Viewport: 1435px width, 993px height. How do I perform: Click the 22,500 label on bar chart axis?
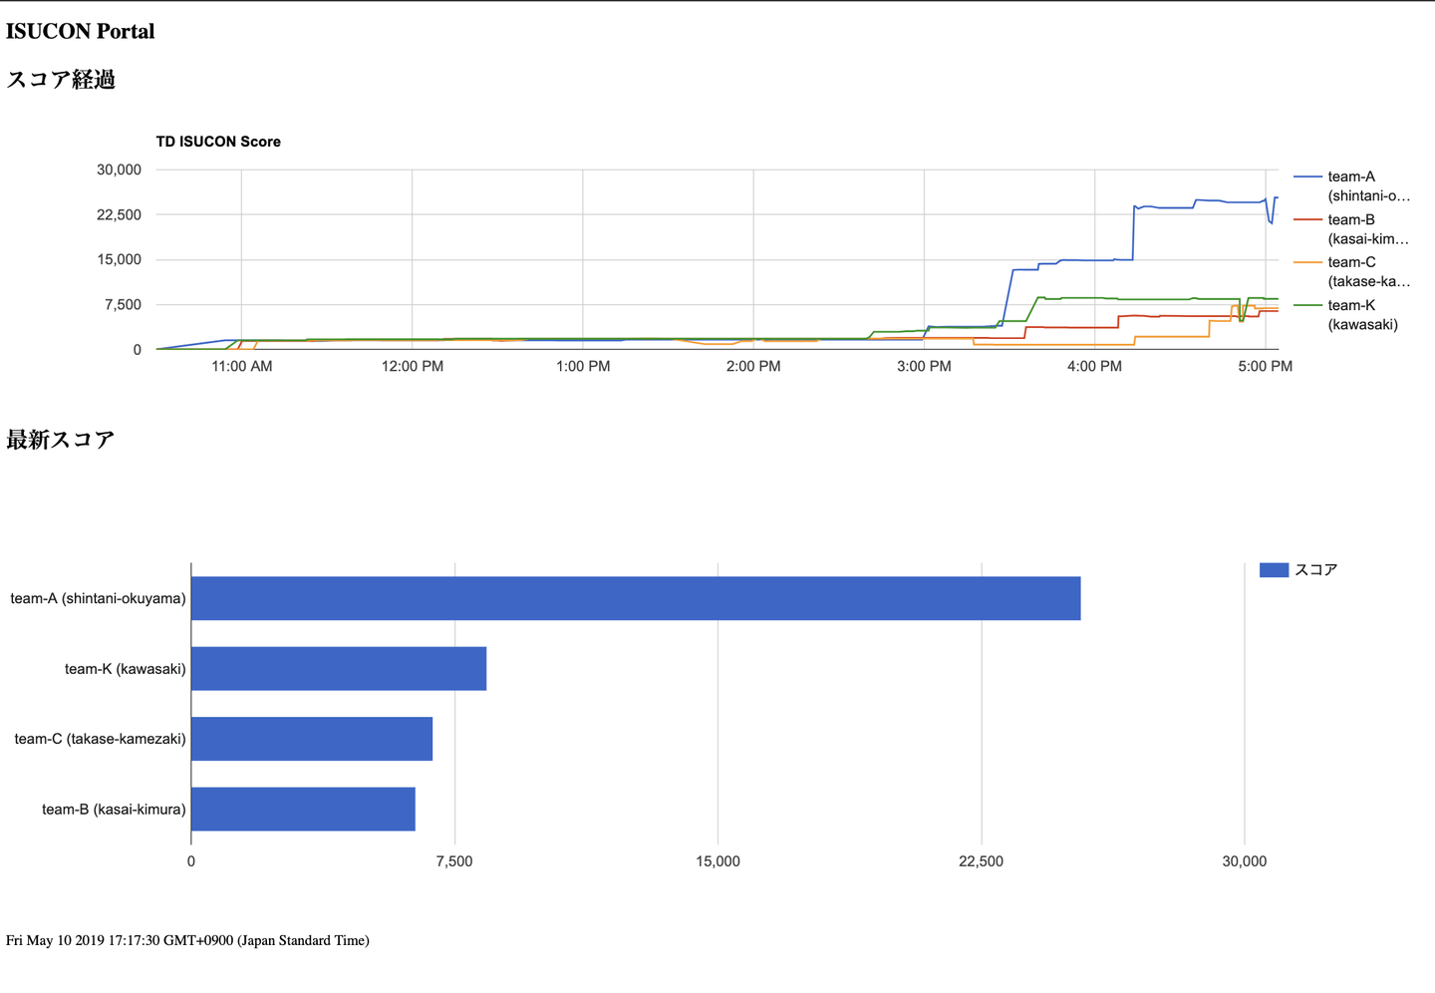pyautogui.click(x=981, y=861)
